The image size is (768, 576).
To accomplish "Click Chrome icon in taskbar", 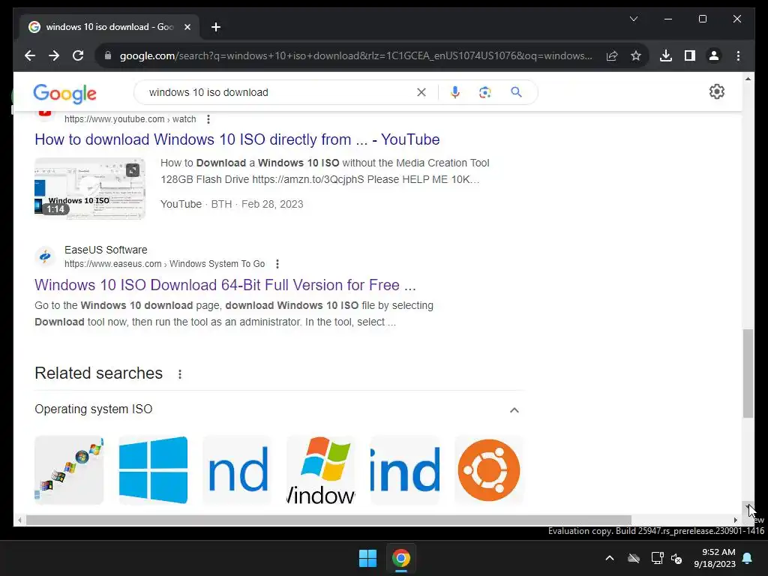I will point(400,558).
